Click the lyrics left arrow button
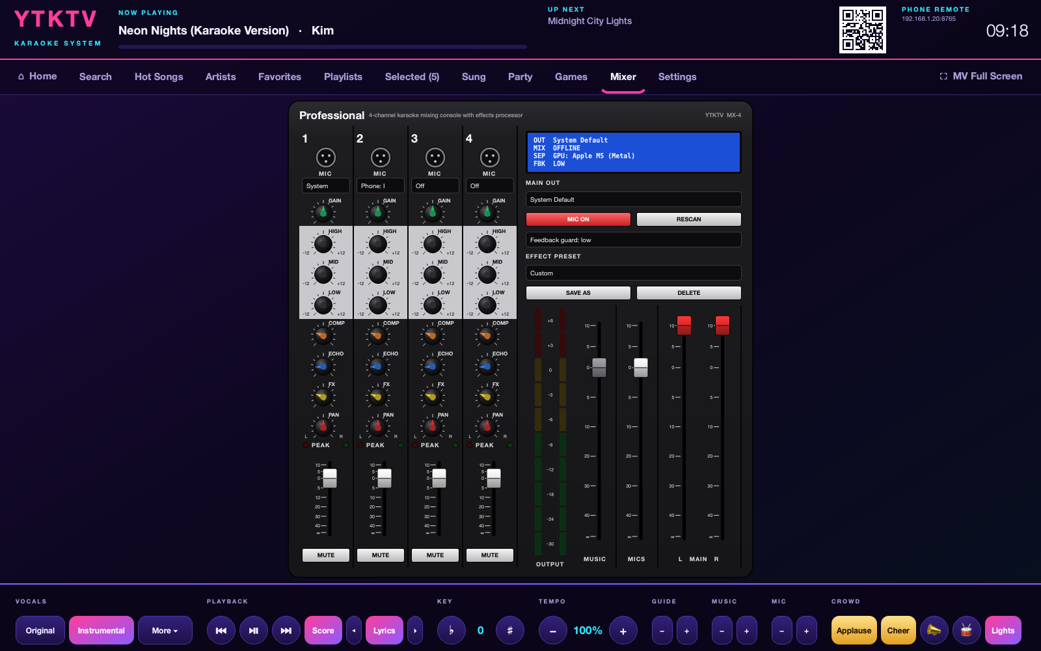 [x=354, y=630]
